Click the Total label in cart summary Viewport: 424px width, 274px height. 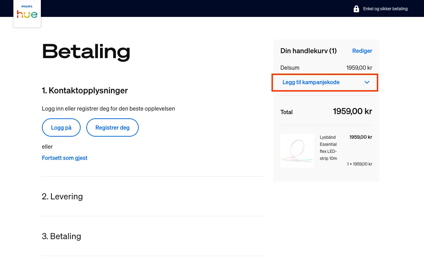[x=286, y=112]
